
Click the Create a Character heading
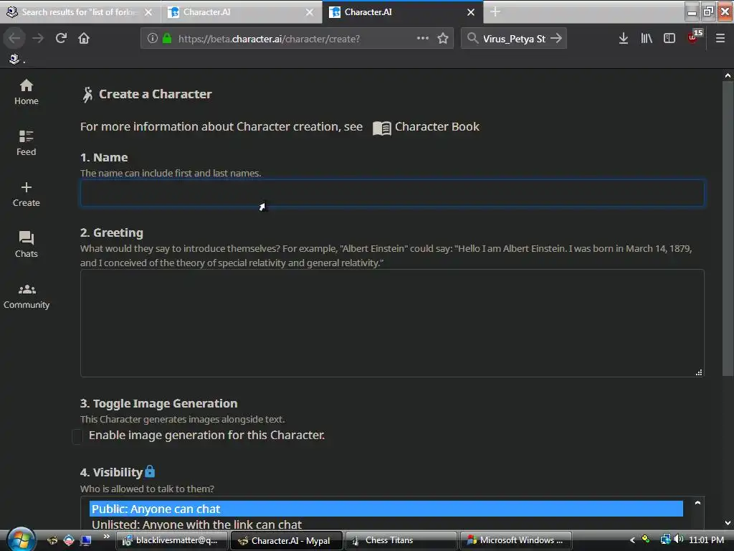pos(155,94)
